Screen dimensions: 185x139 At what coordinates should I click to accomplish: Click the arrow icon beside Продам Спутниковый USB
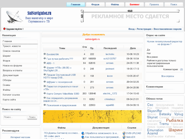tap(45, 74)
